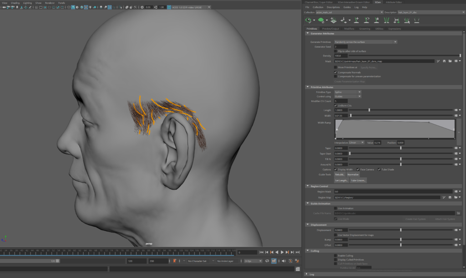466x278 pixels.
Task: Enable Flip to other side of surface
Action: coord(335,51)
